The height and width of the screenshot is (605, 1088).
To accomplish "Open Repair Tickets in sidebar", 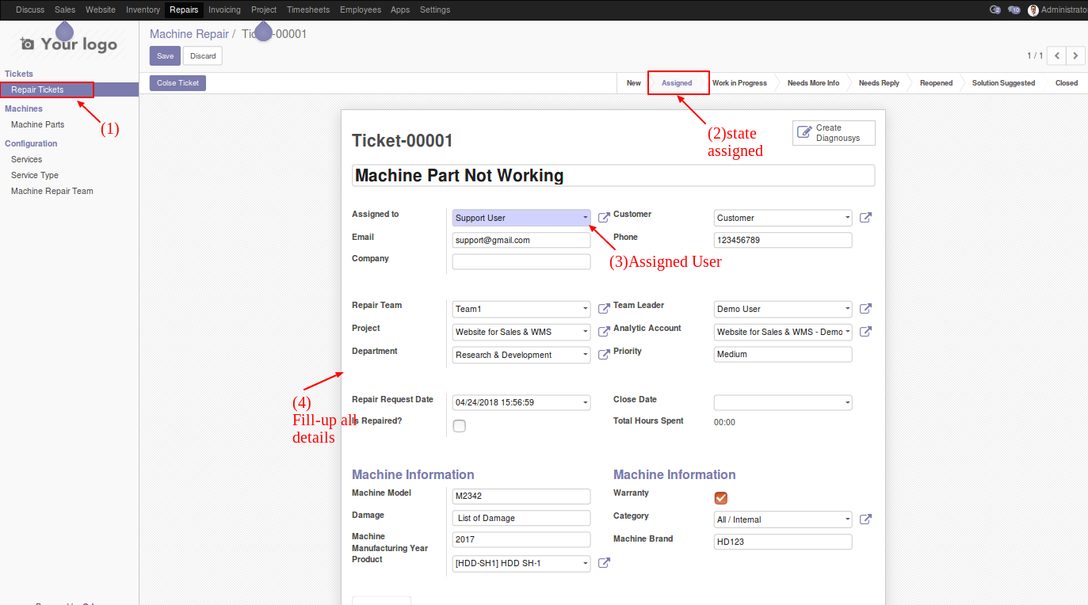I will tap(37, 89).
